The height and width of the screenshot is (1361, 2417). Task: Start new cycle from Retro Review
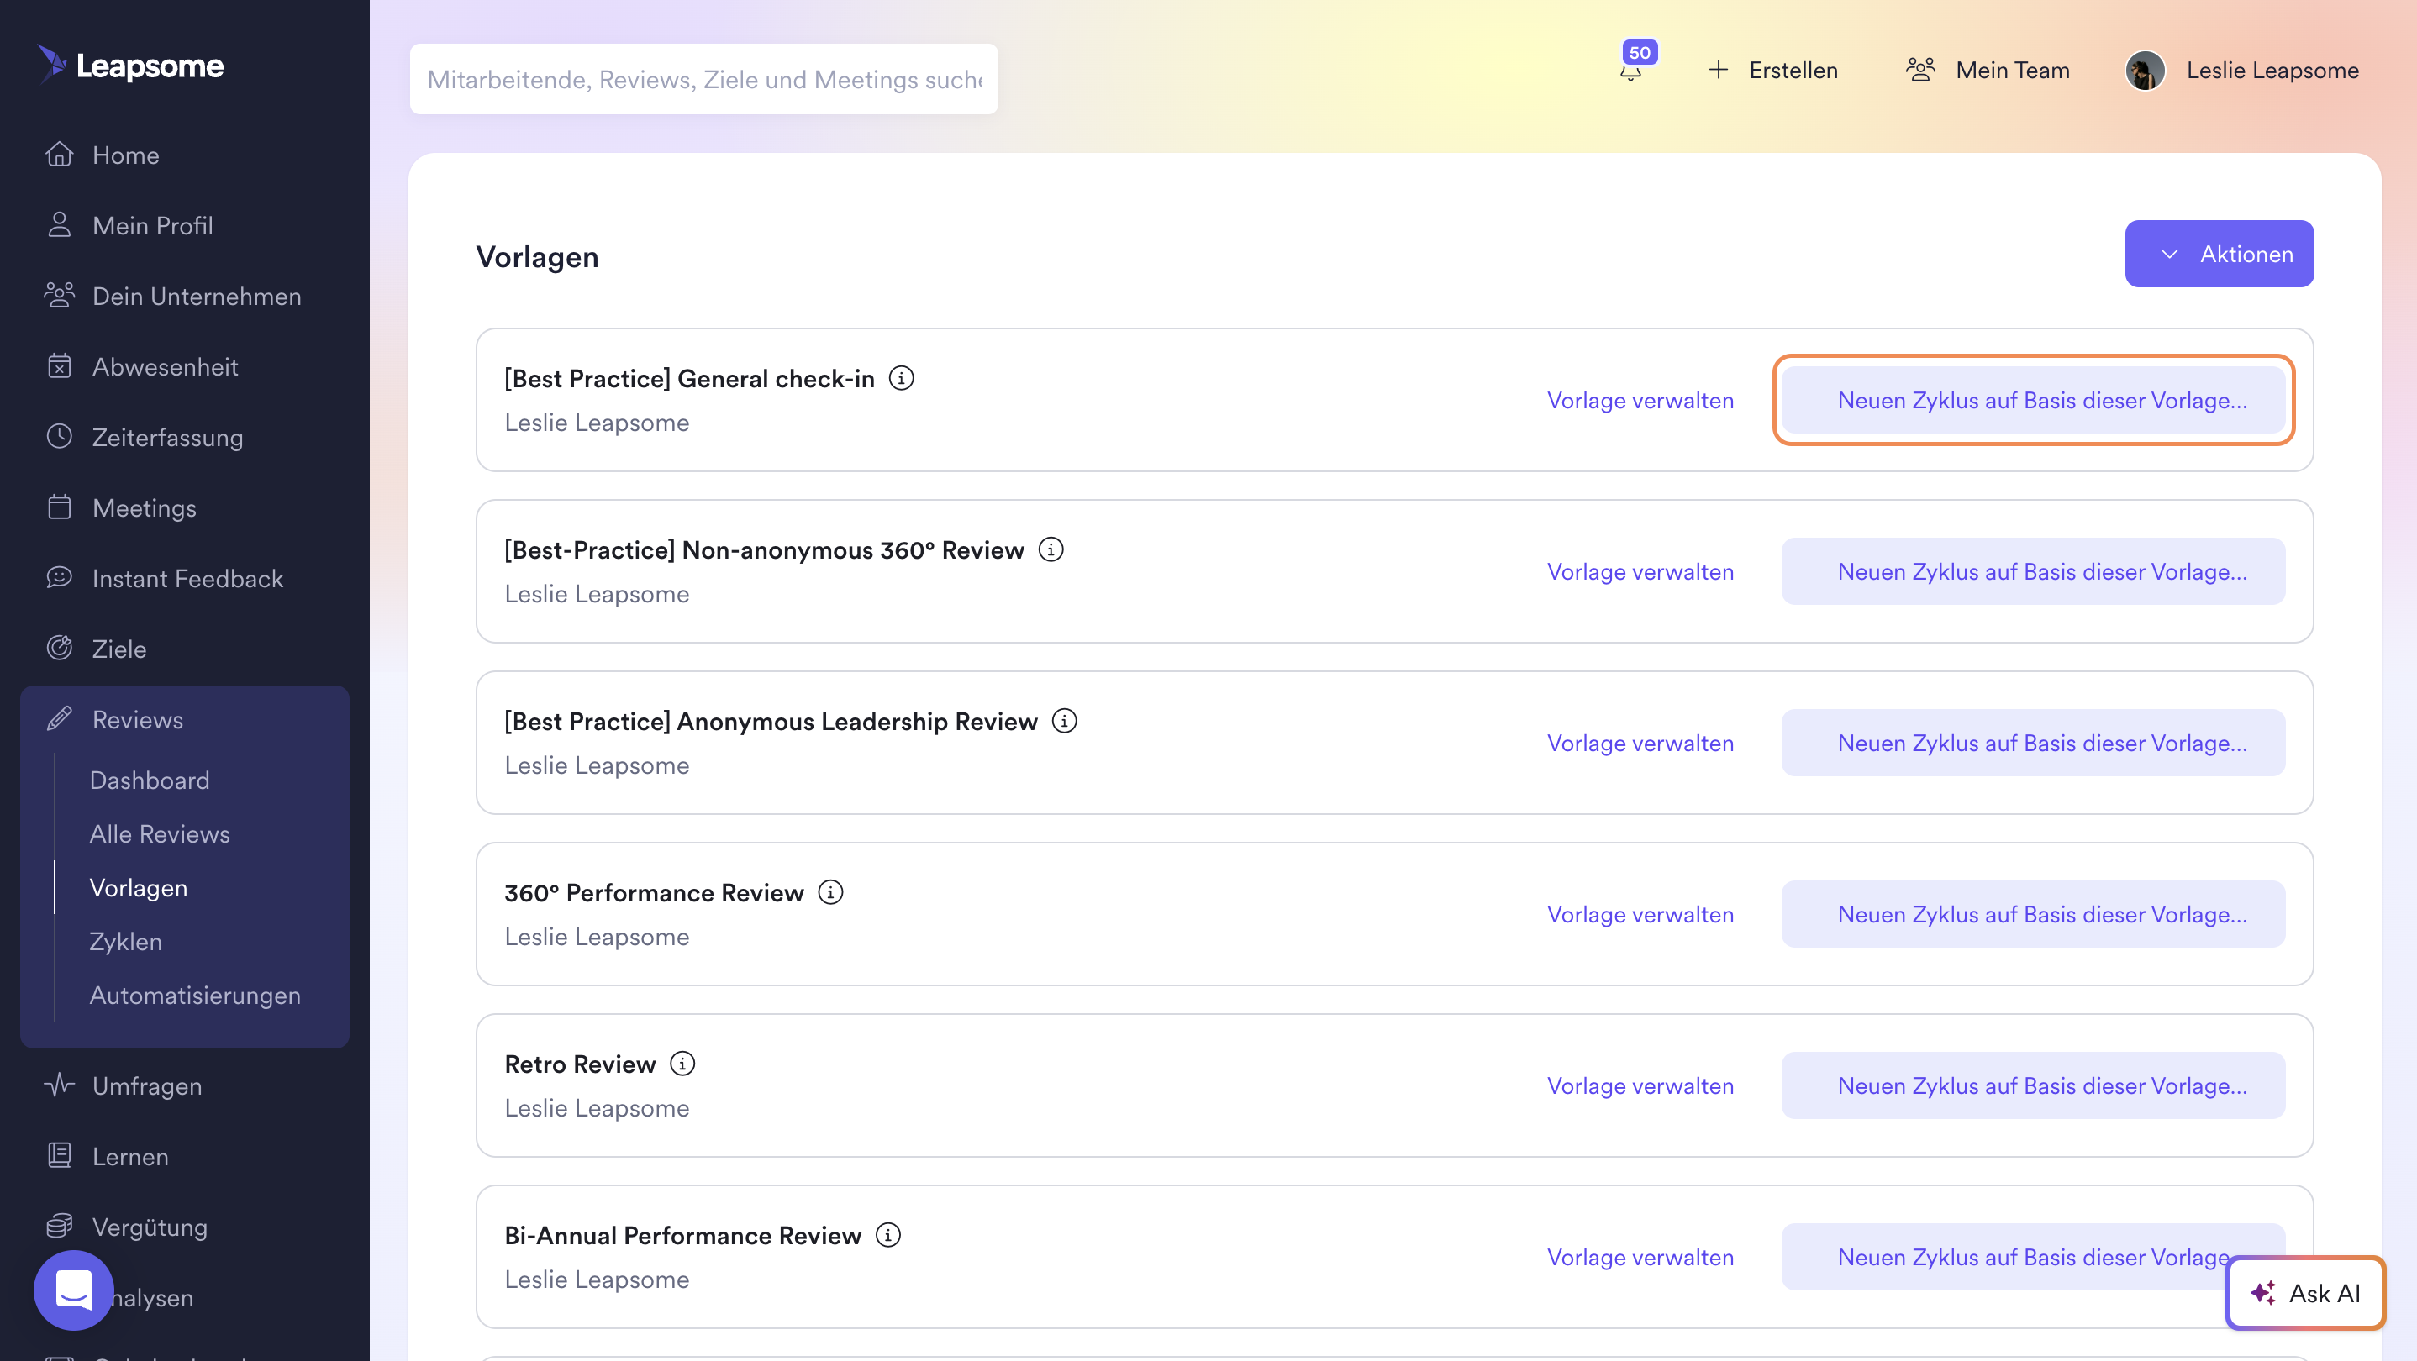coord(2033,1085)
